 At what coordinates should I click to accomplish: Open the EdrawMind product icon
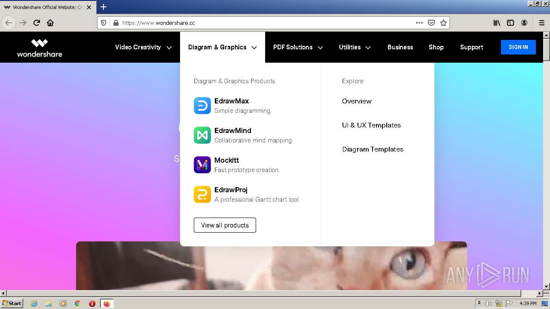[x=202, y=135]
